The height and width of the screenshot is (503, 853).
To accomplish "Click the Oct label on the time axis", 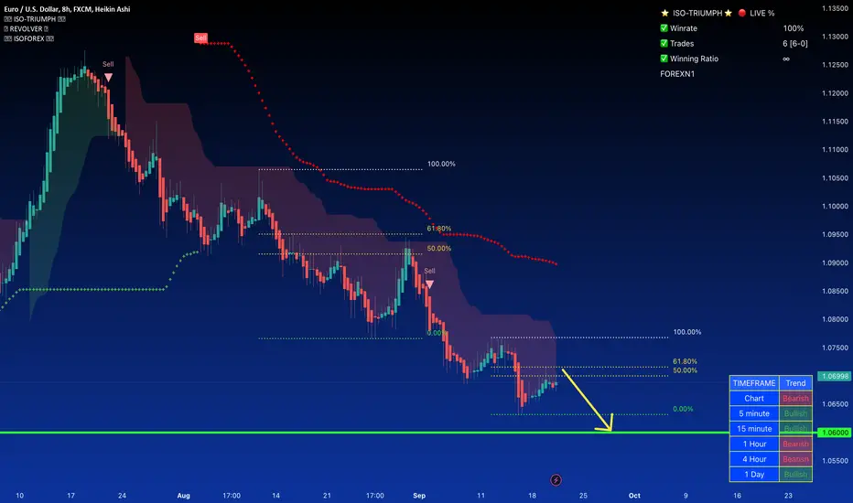I will (634, 496).
